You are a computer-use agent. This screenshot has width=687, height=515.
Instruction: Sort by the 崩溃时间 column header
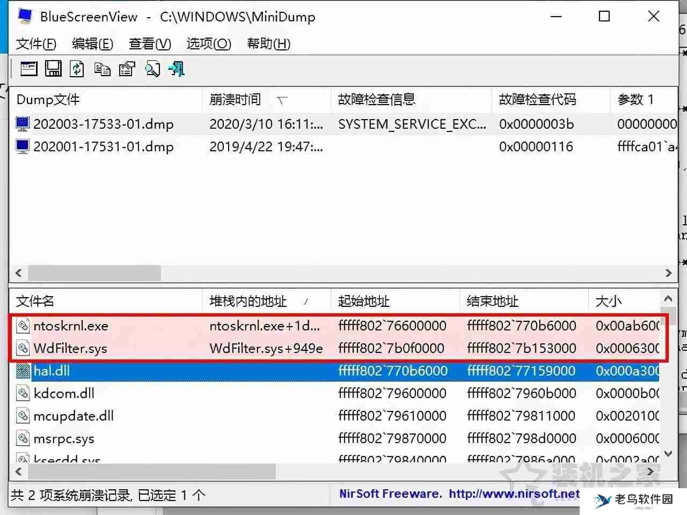266,100
